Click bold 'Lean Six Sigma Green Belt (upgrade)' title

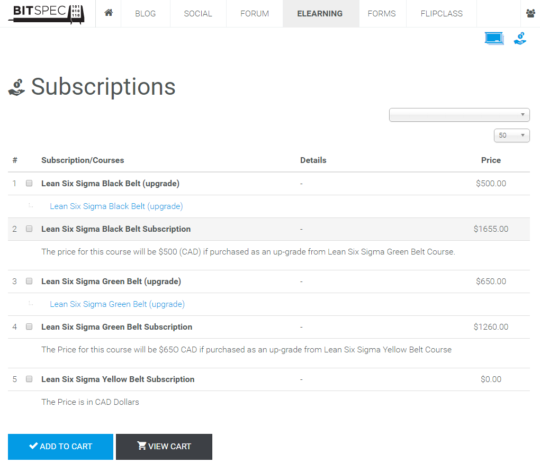point(111,282)
